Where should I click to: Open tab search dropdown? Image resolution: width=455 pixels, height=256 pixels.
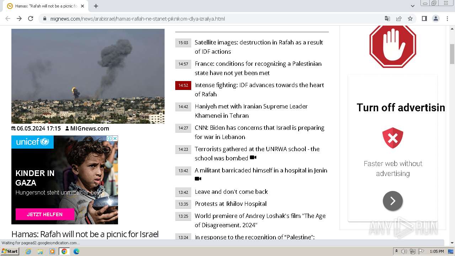[412, 6]
